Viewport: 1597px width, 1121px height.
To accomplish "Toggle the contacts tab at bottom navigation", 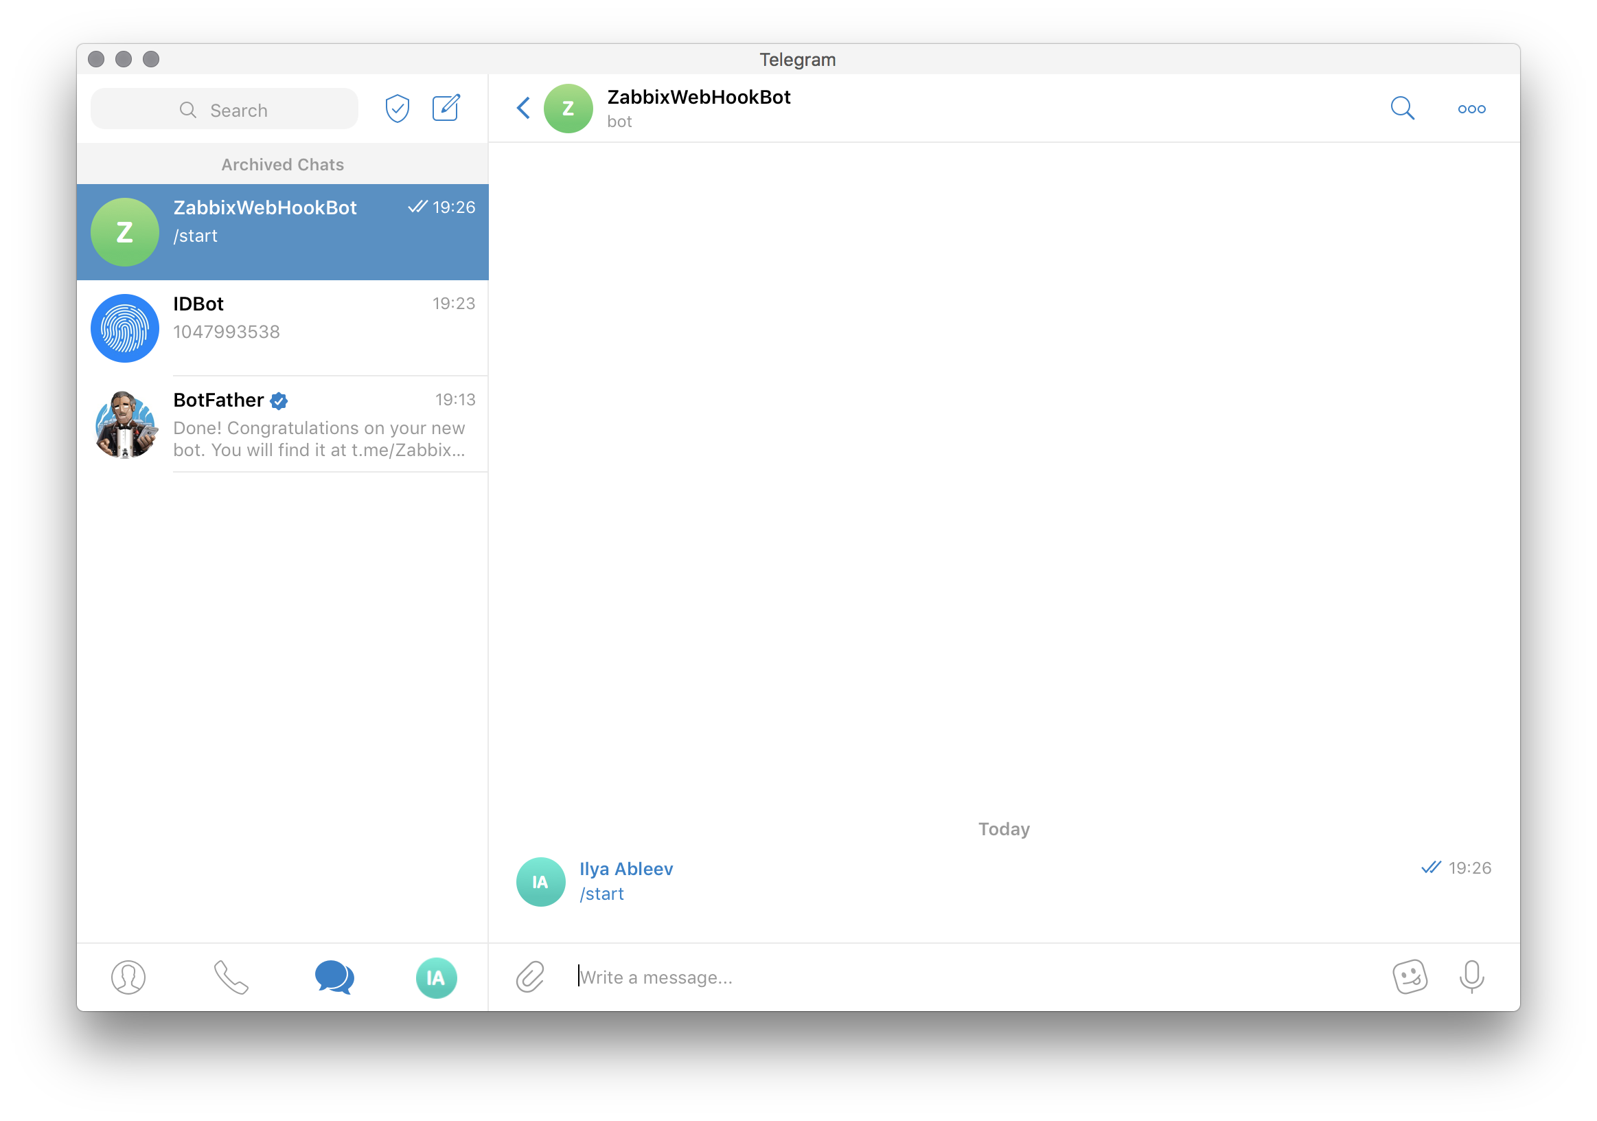I will click(128, 977).
